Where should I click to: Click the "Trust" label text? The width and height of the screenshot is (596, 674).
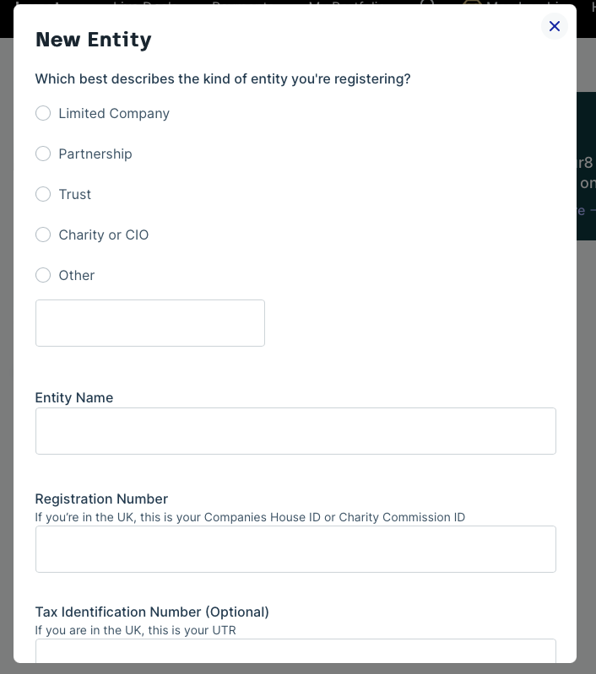pyautogui.click(x=75, y=194)
